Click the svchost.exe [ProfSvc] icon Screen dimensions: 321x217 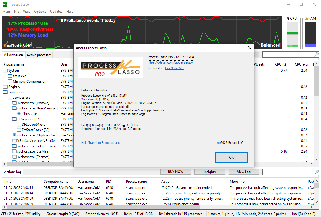15,103
